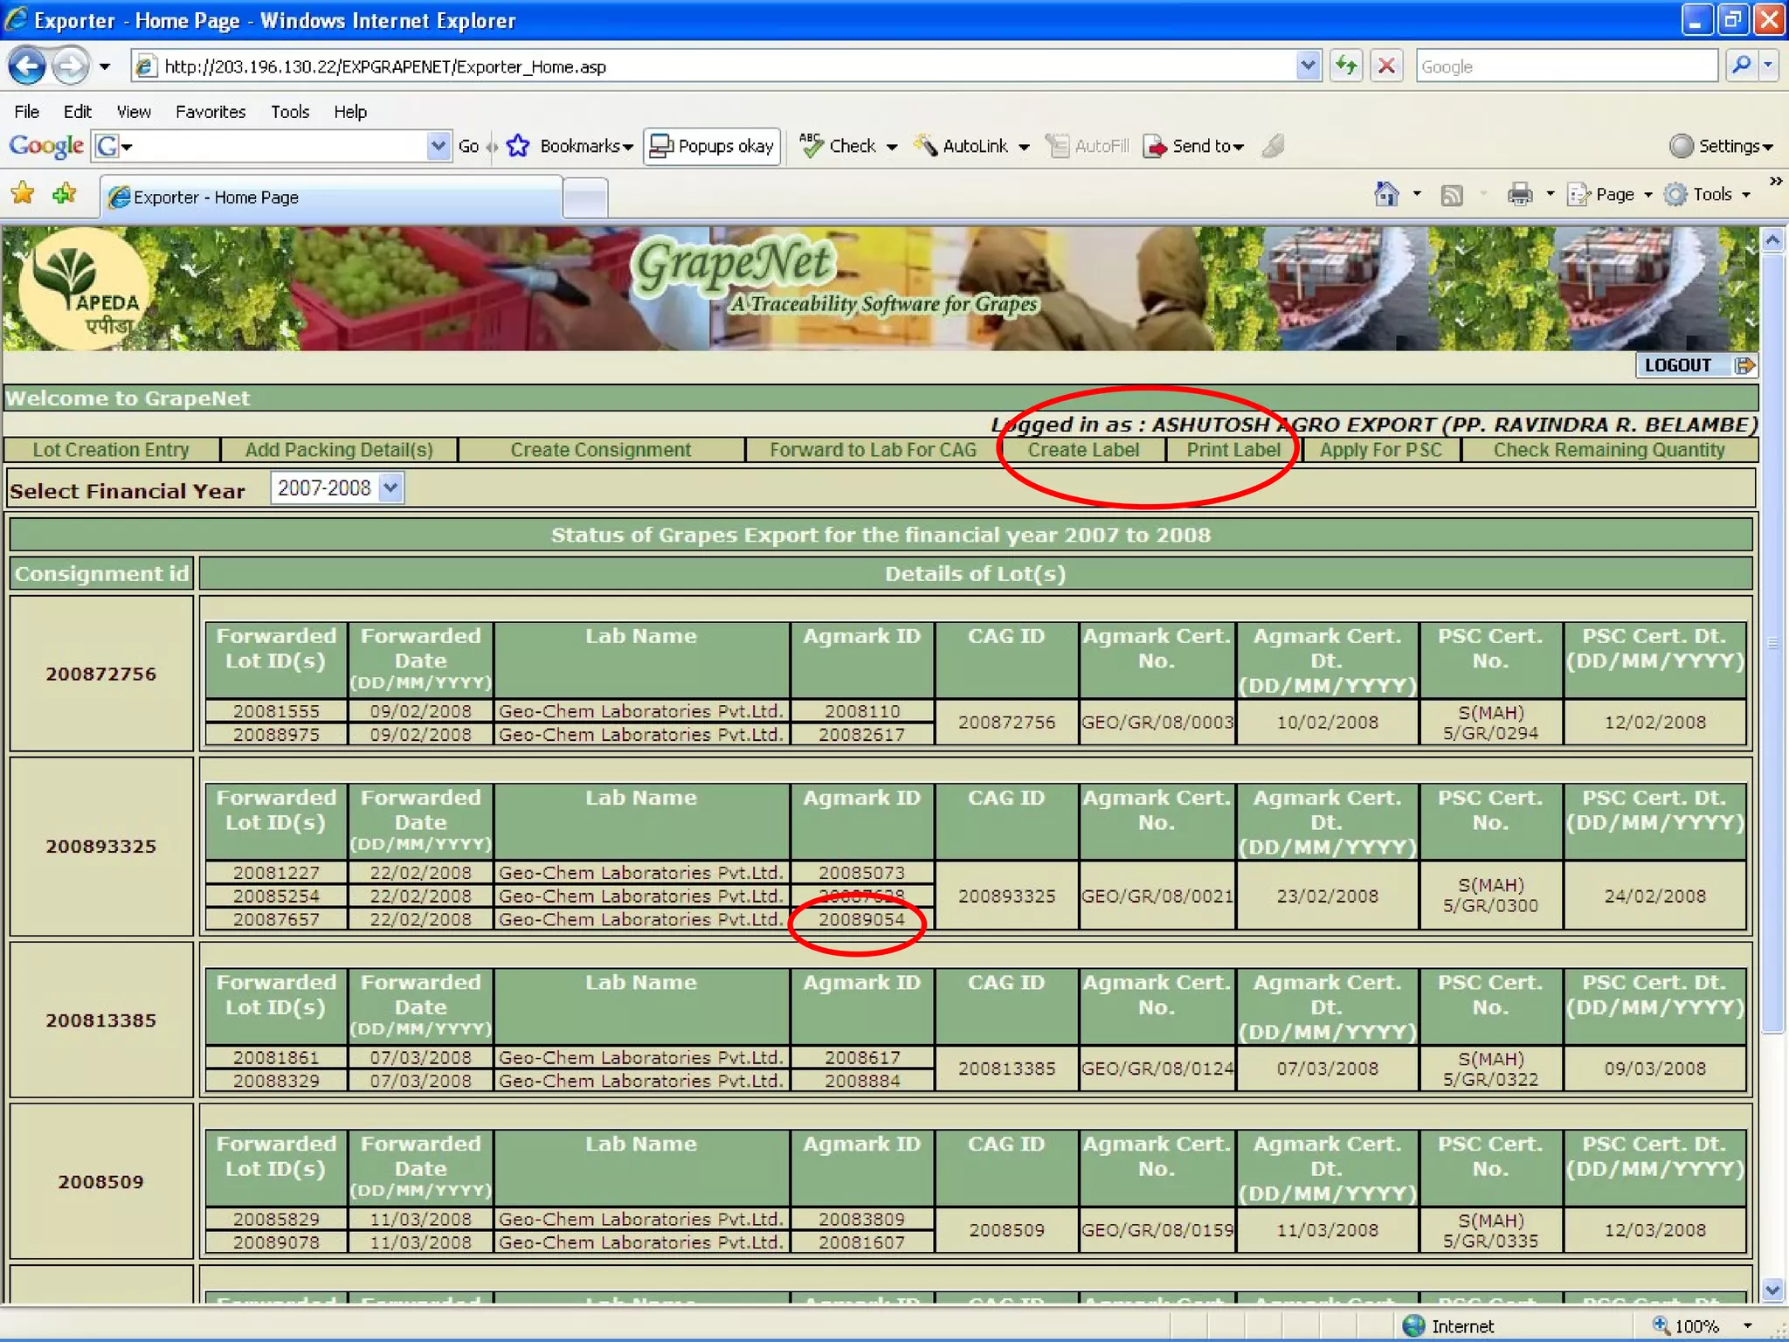Click the Apply For PSC link

coord(1380,450)
